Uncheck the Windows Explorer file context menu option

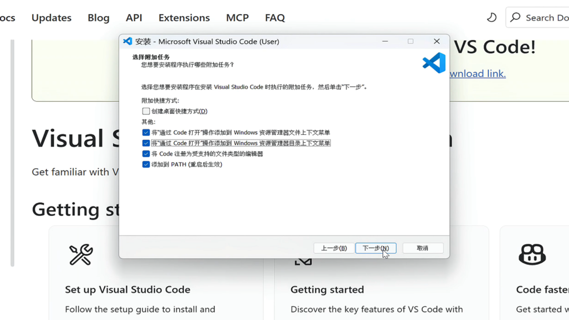point(146,132)
